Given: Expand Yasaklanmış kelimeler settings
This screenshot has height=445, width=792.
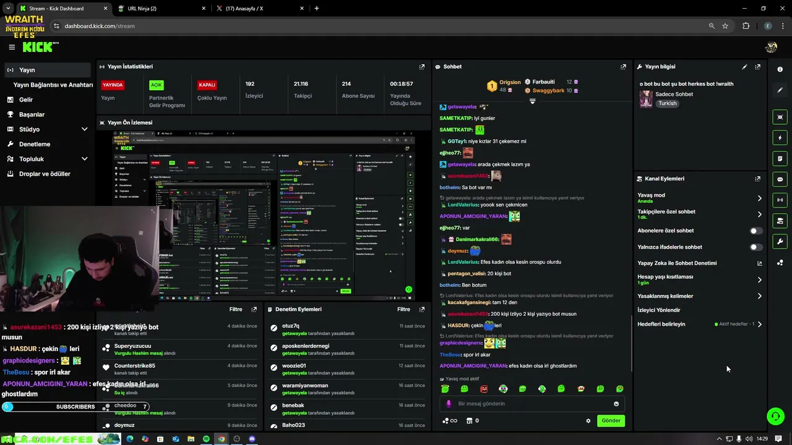Looking at the screenshot, I should [x=759, y=296].
